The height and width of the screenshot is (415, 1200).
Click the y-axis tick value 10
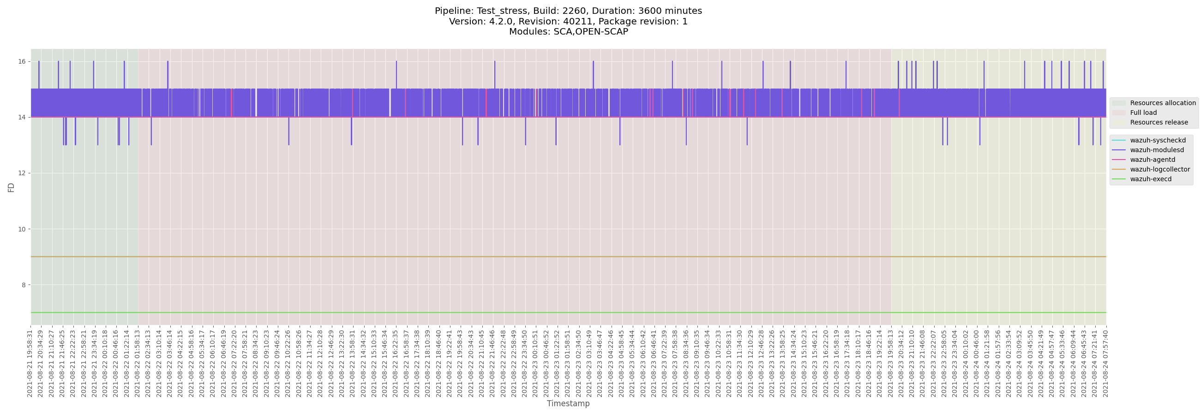21,229
